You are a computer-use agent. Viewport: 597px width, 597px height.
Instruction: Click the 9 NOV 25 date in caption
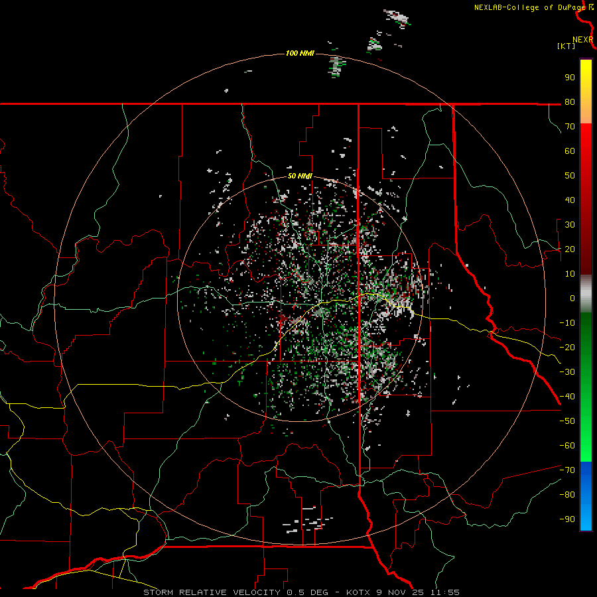pyautogui.click(x=401, y=592)
